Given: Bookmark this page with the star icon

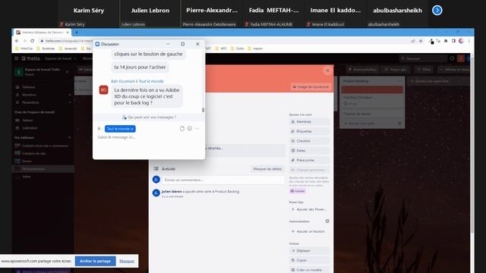Looking at the screenshot, I should 421,41.
